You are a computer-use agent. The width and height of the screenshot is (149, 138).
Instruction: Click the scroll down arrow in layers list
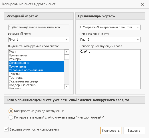(x=67, y=86)
